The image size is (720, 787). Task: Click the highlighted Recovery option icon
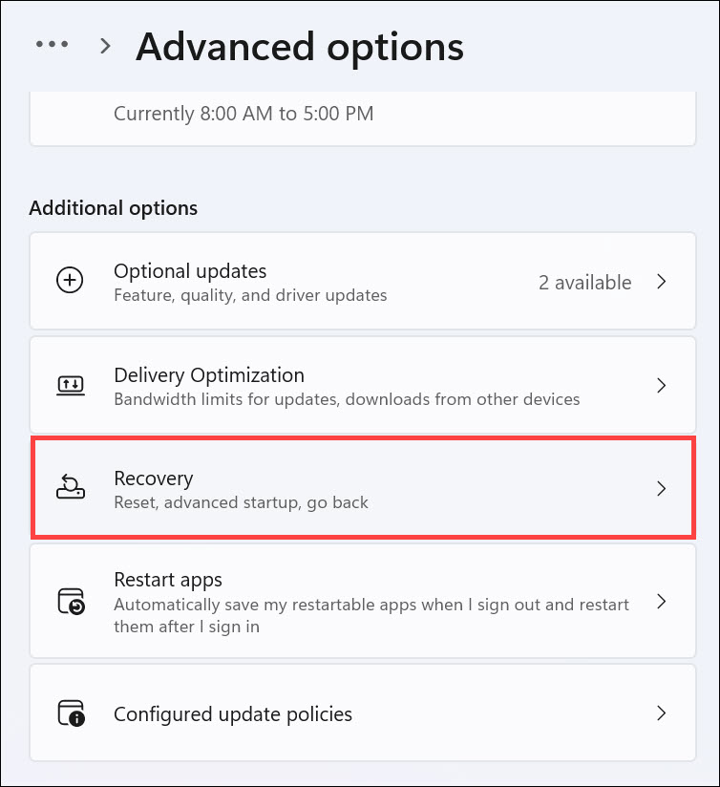[71, 488]
